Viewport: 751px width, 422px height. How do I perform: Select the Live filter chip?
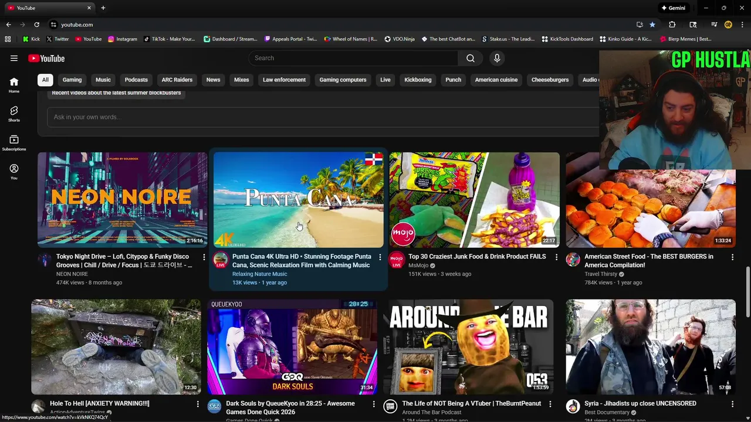click(385, 80)
